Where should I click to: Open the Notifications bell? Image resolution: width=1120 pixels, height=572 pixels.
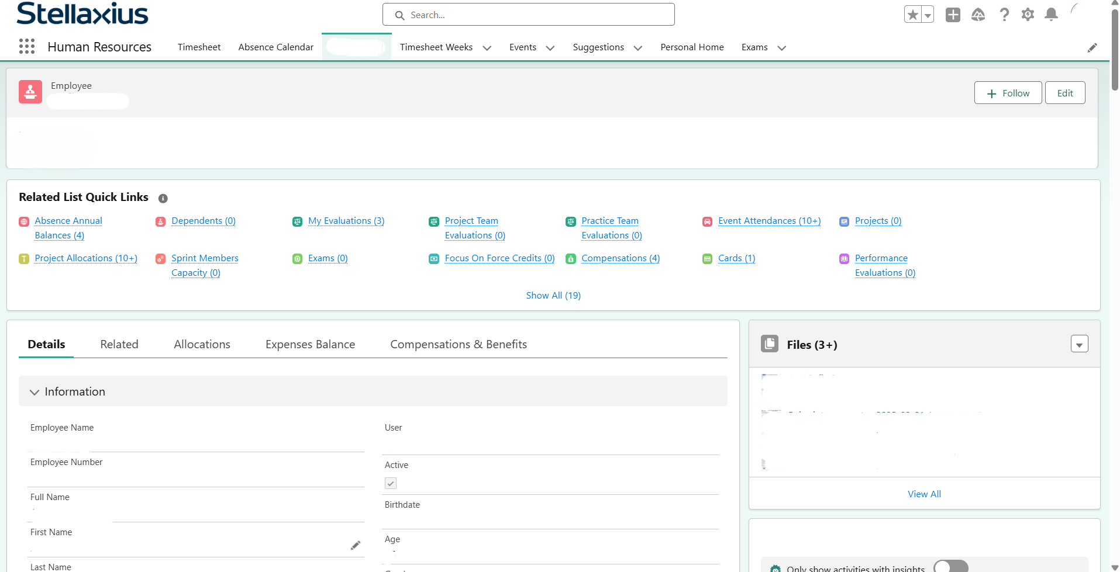tap(1051, 15)
